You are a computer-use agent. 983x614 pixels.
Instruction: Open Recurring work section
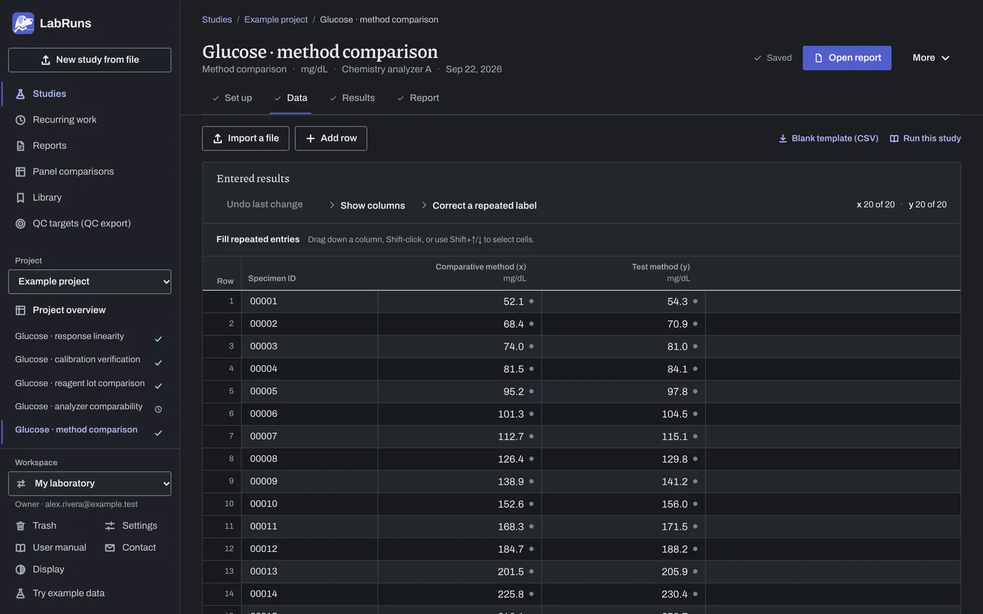click(89, 120)
